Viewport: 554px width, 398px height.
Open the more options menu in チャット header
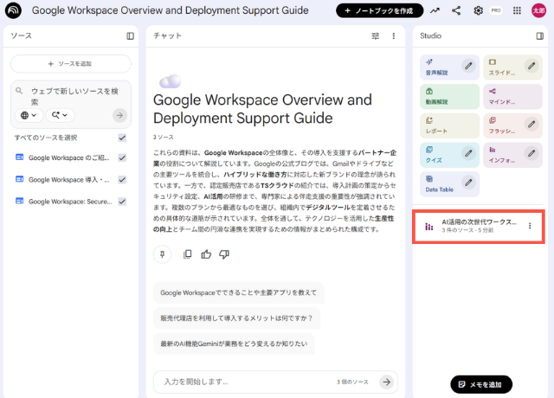coord(394,36)
